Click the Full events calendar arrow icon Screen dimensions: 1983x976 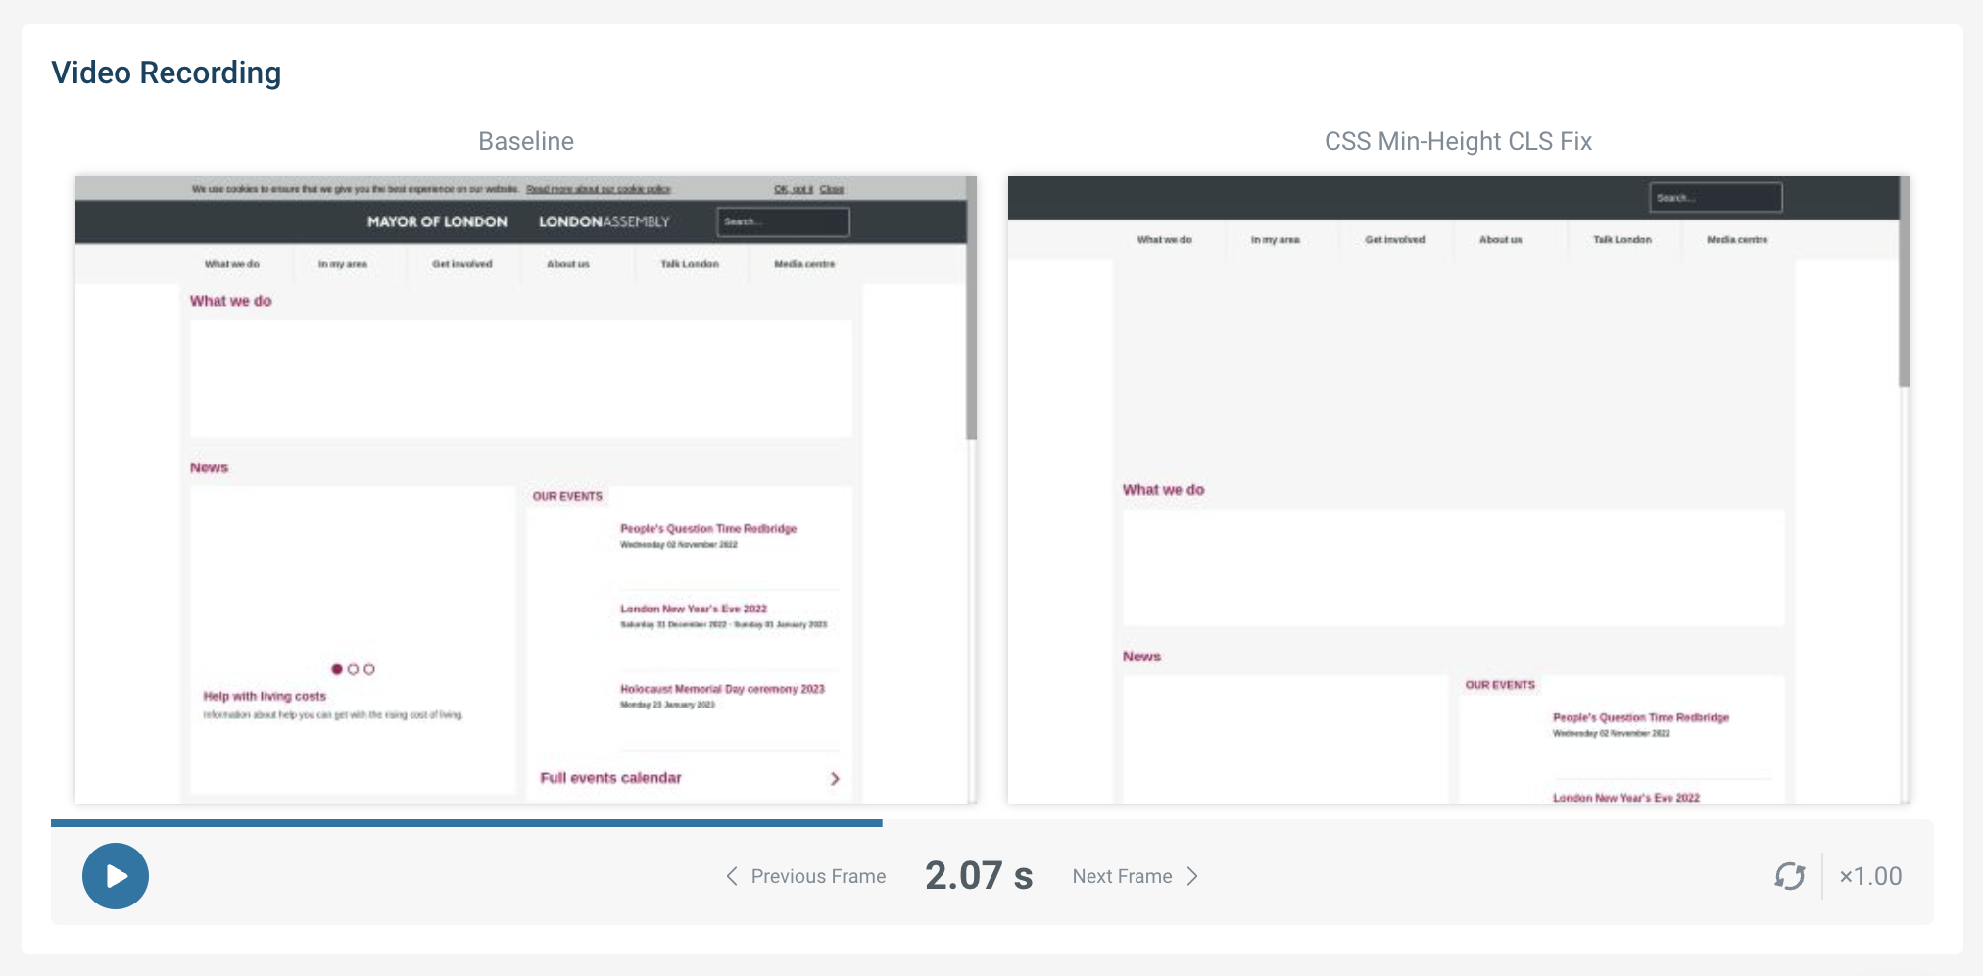(x=835, y=779)
